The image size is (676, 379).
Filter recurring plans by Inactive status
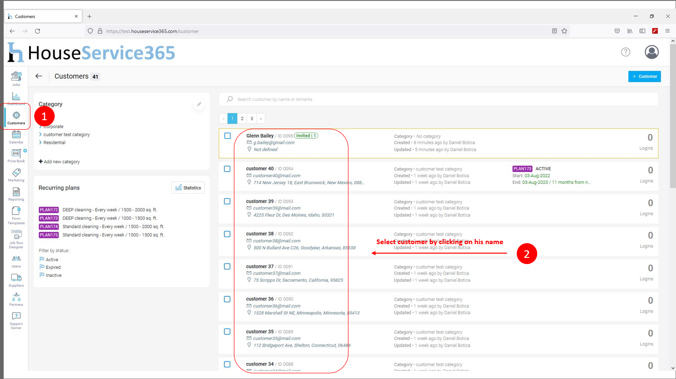point(51,275)
